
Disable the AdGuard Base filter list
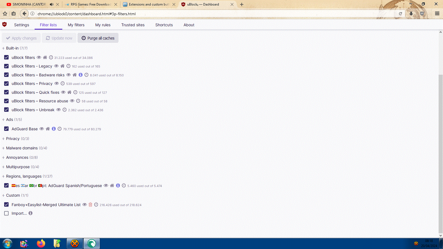pos(6,129)
